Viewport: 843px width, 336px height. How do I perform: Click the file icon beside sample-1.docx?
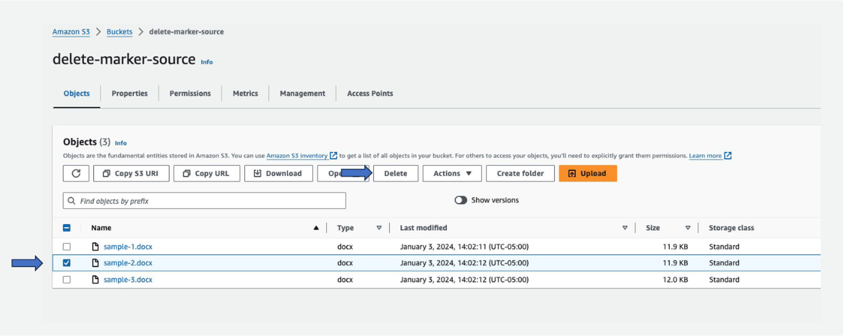pos(95,247)
